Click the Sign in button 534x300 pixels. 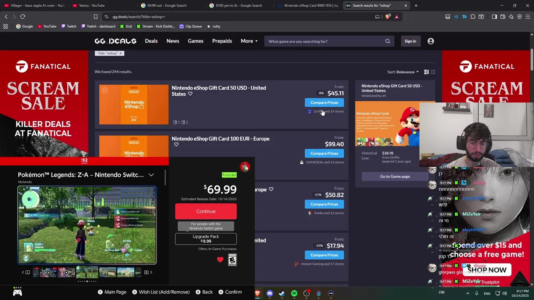click(x=410, y=41)
